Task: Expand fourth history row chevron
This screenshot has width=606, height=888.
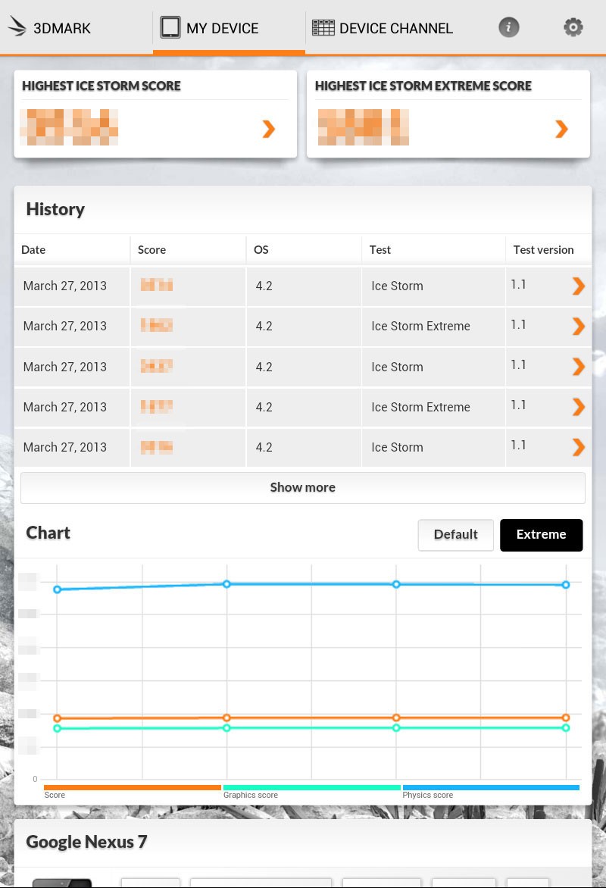Action: pyautogui.click(x=578, y=407)
